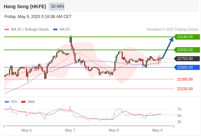Viewport: 201px width, 136px height.
Task: Click the red 22390.00 support label
Action: (x=185, y=79)
